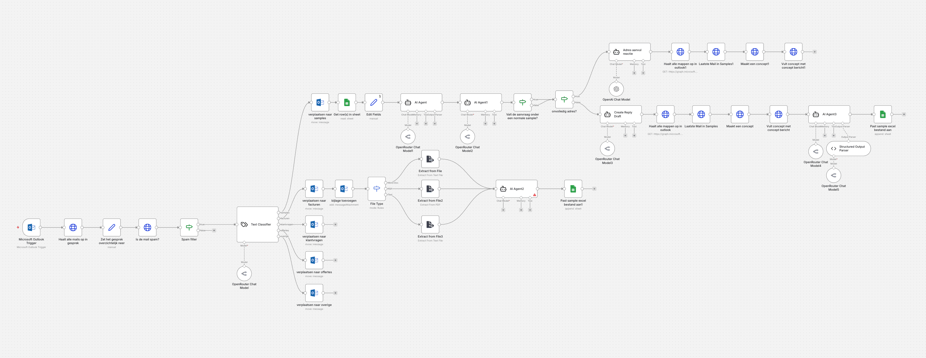The image size is (926, 358).
Task: Add node after Spam filter false output
Action: [x=214, y=230]
